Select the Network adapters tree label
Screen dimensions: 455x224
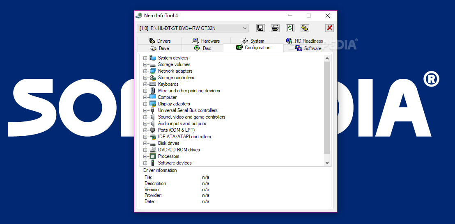click(175, 71)
